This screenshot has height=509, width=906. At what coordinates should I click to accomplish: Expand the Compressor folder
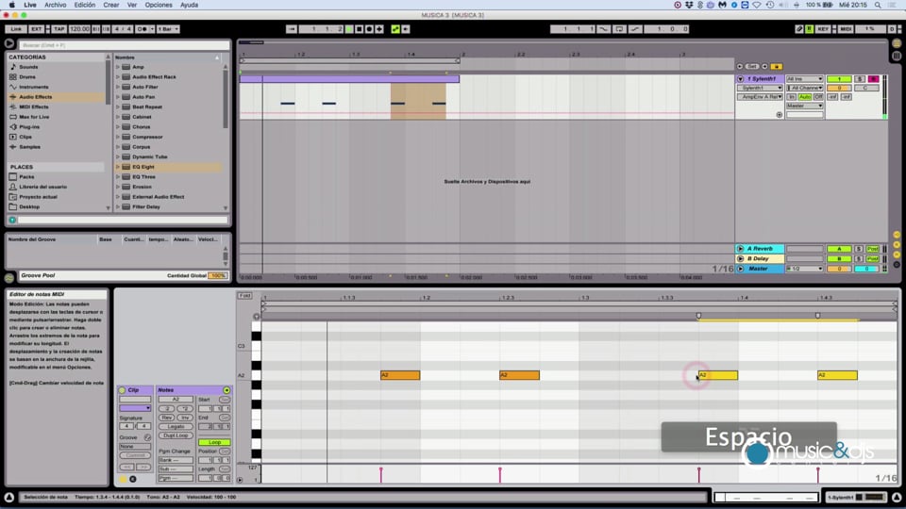coord(118,137)
